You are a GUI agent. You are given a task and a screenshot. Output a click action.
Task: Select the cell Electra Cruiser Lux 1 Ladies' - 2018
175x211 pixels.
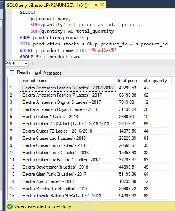(x=68, y=138)
